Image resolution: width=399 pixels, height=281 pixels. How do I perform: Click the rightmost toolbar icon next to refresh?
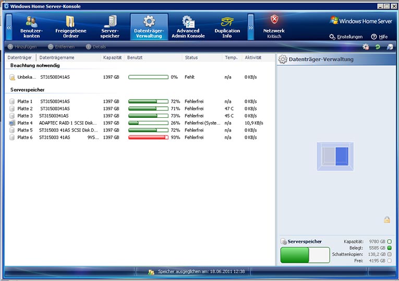[390, 47]
